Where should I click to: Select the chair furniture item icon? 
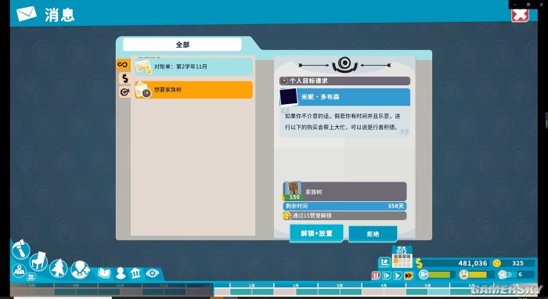point(38,261)
